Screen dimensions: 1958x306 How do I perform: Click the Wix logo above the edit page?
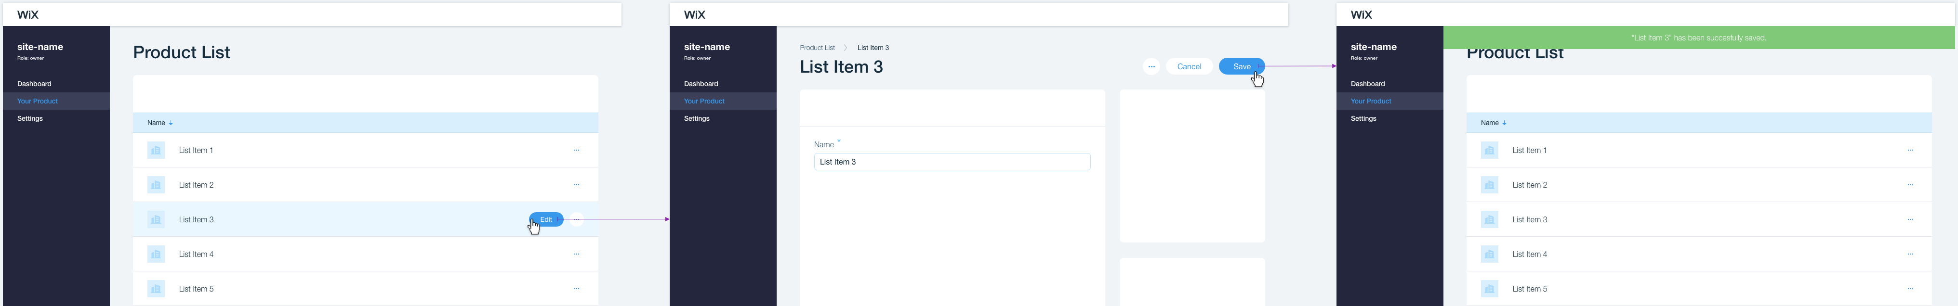pos(694,14)
